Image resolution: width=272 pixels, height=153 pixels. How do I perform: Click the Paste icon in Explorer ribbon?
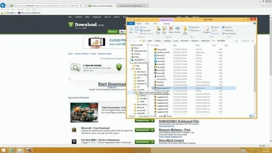click(137, 29)
